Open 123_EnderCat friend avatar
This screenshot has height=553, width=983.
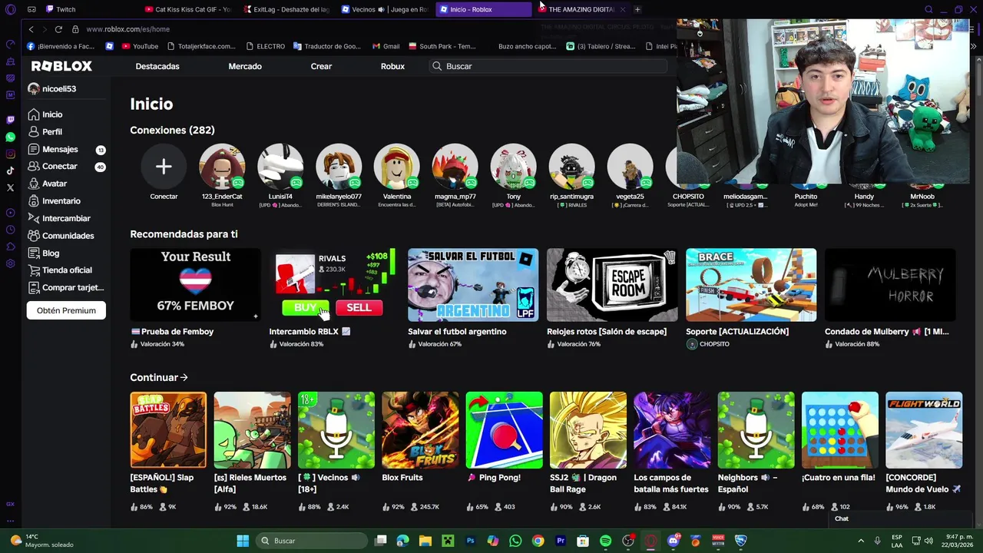[222, 167]
